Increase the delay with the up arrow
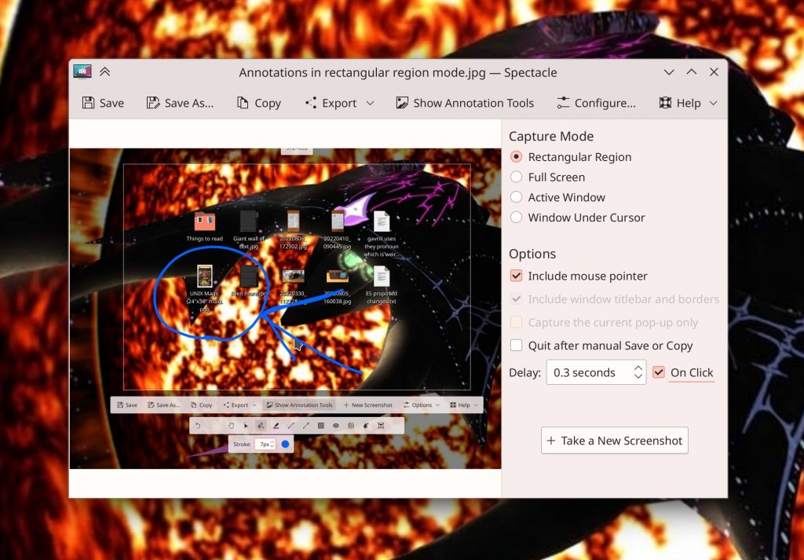The width and height of the screenshot is (804, 560). coord(638,367)
